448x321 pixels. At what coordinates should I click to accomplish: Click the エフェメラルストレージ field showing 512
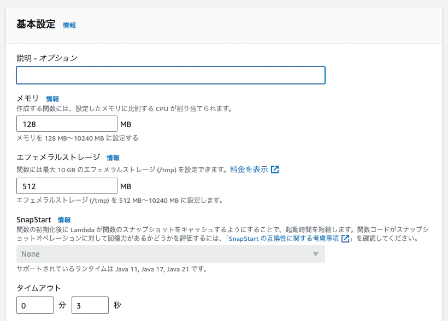click(66, 186)
